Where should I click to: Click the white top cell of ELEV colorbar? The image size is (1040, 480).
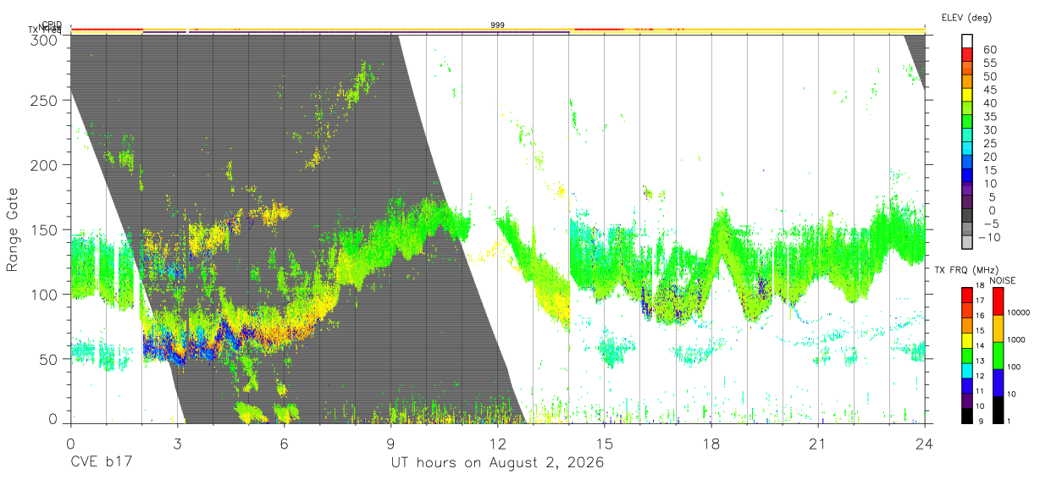[x=967, y=41]
